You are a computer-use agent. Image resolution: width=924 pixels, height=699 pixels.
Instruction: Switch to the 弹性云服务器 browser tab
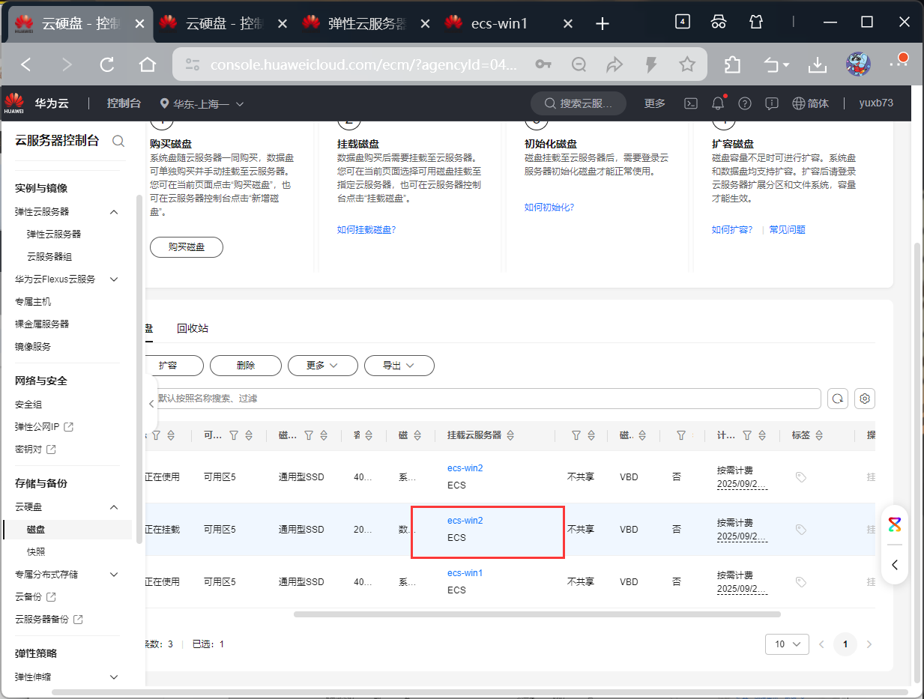click(x=367, y=24)
